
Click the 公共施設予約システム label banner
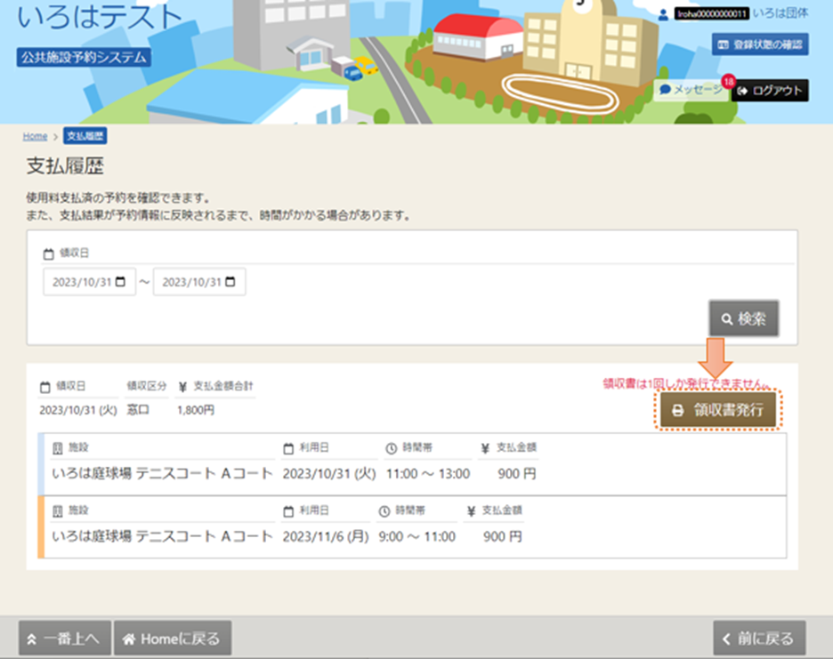pyautogui.click(x=85, y=58)
